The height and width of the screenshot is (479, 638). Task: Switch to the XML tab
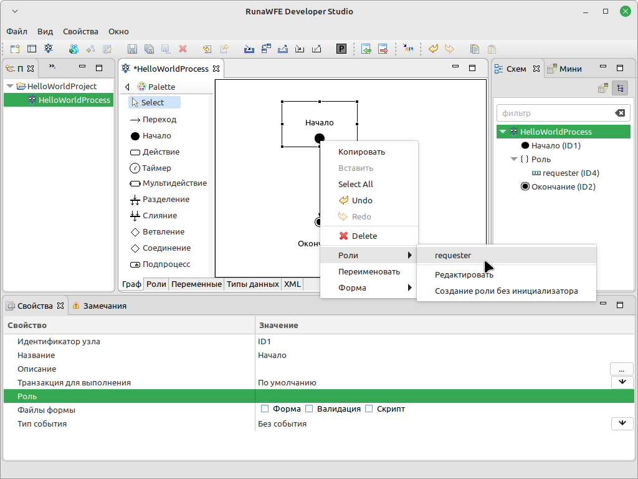[x=292, y=284]
